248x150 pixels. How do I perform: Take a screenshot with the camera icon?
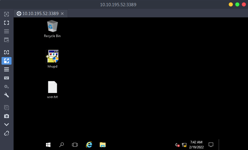pos(7,116)
